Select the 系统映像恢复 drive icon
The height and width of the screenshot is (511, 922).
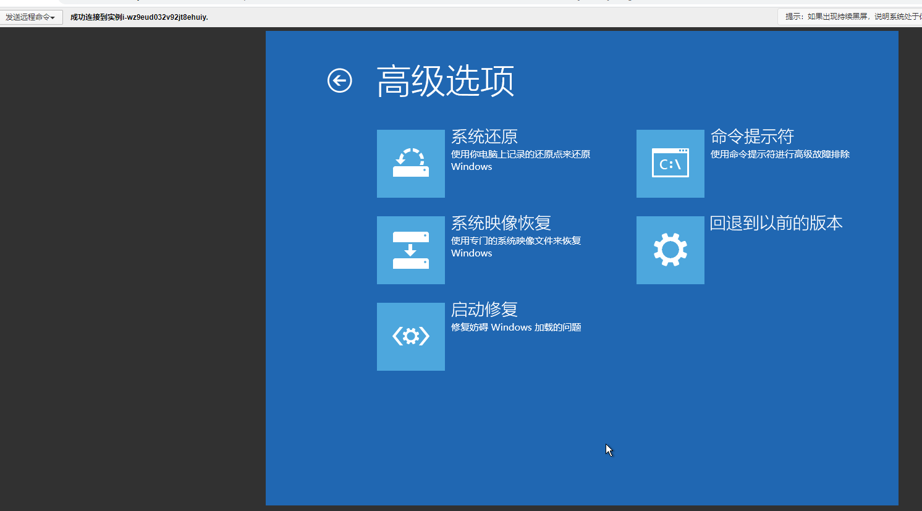[410, 250]
